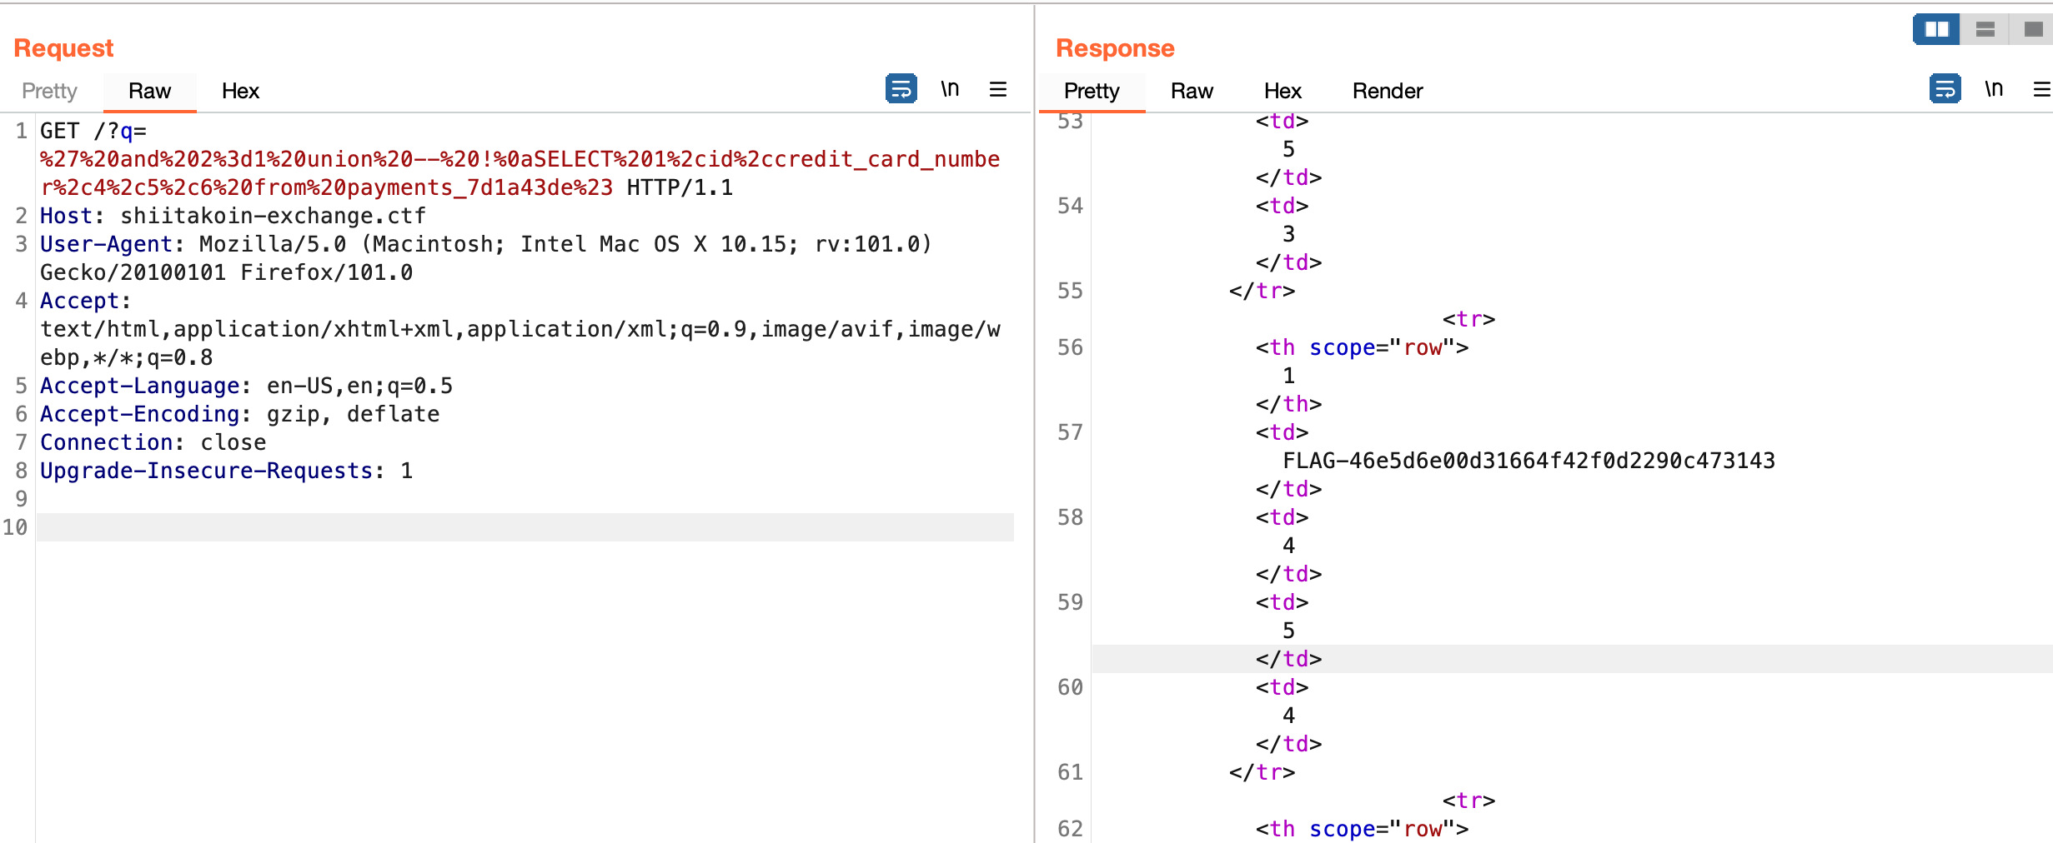The height and width of the screenshot is (843, 2053).
Task: Toggle word wrap in Response panel
Action: coord(1945,88)
